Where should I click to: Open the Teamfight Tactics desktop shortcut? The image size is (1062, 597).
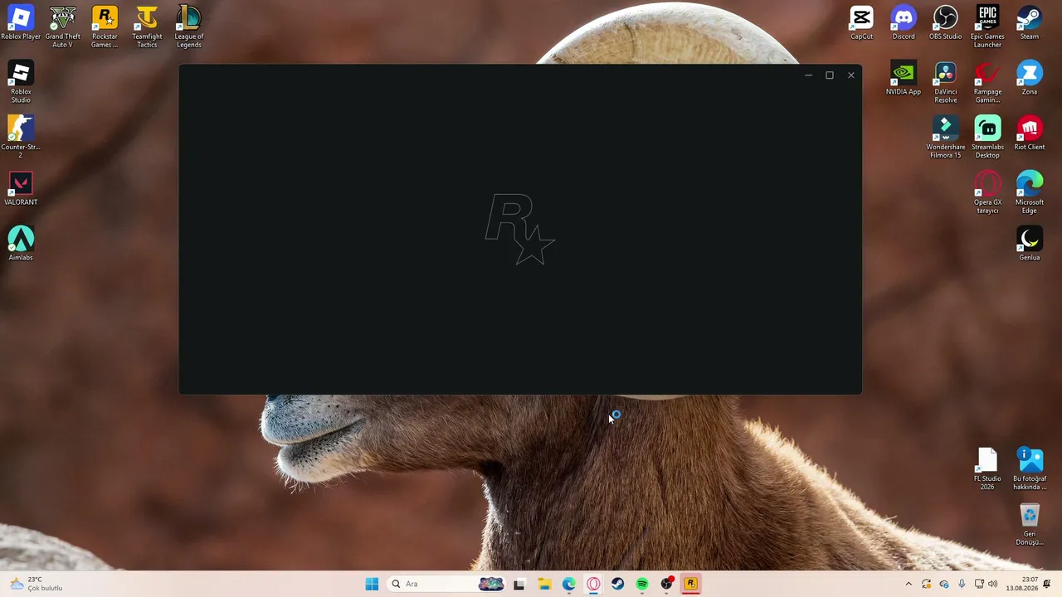[147, 27]
